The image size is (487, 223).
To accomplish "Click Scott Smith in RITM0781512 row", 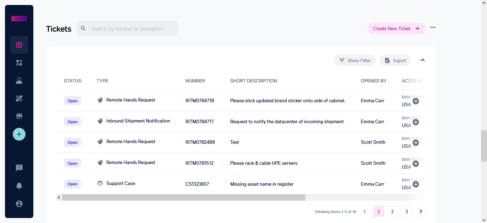I will tap(373, 163).
